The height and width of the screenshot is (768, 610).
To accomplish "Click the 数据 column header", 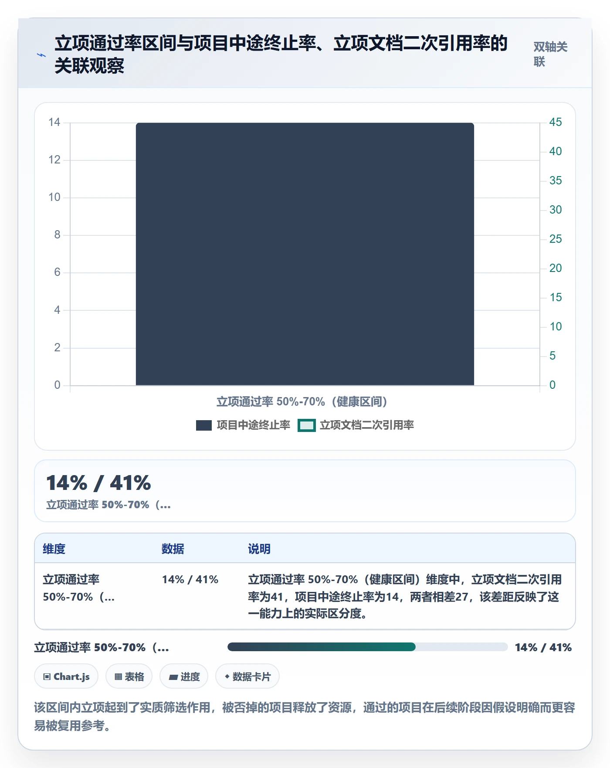I will coord(173,549).
